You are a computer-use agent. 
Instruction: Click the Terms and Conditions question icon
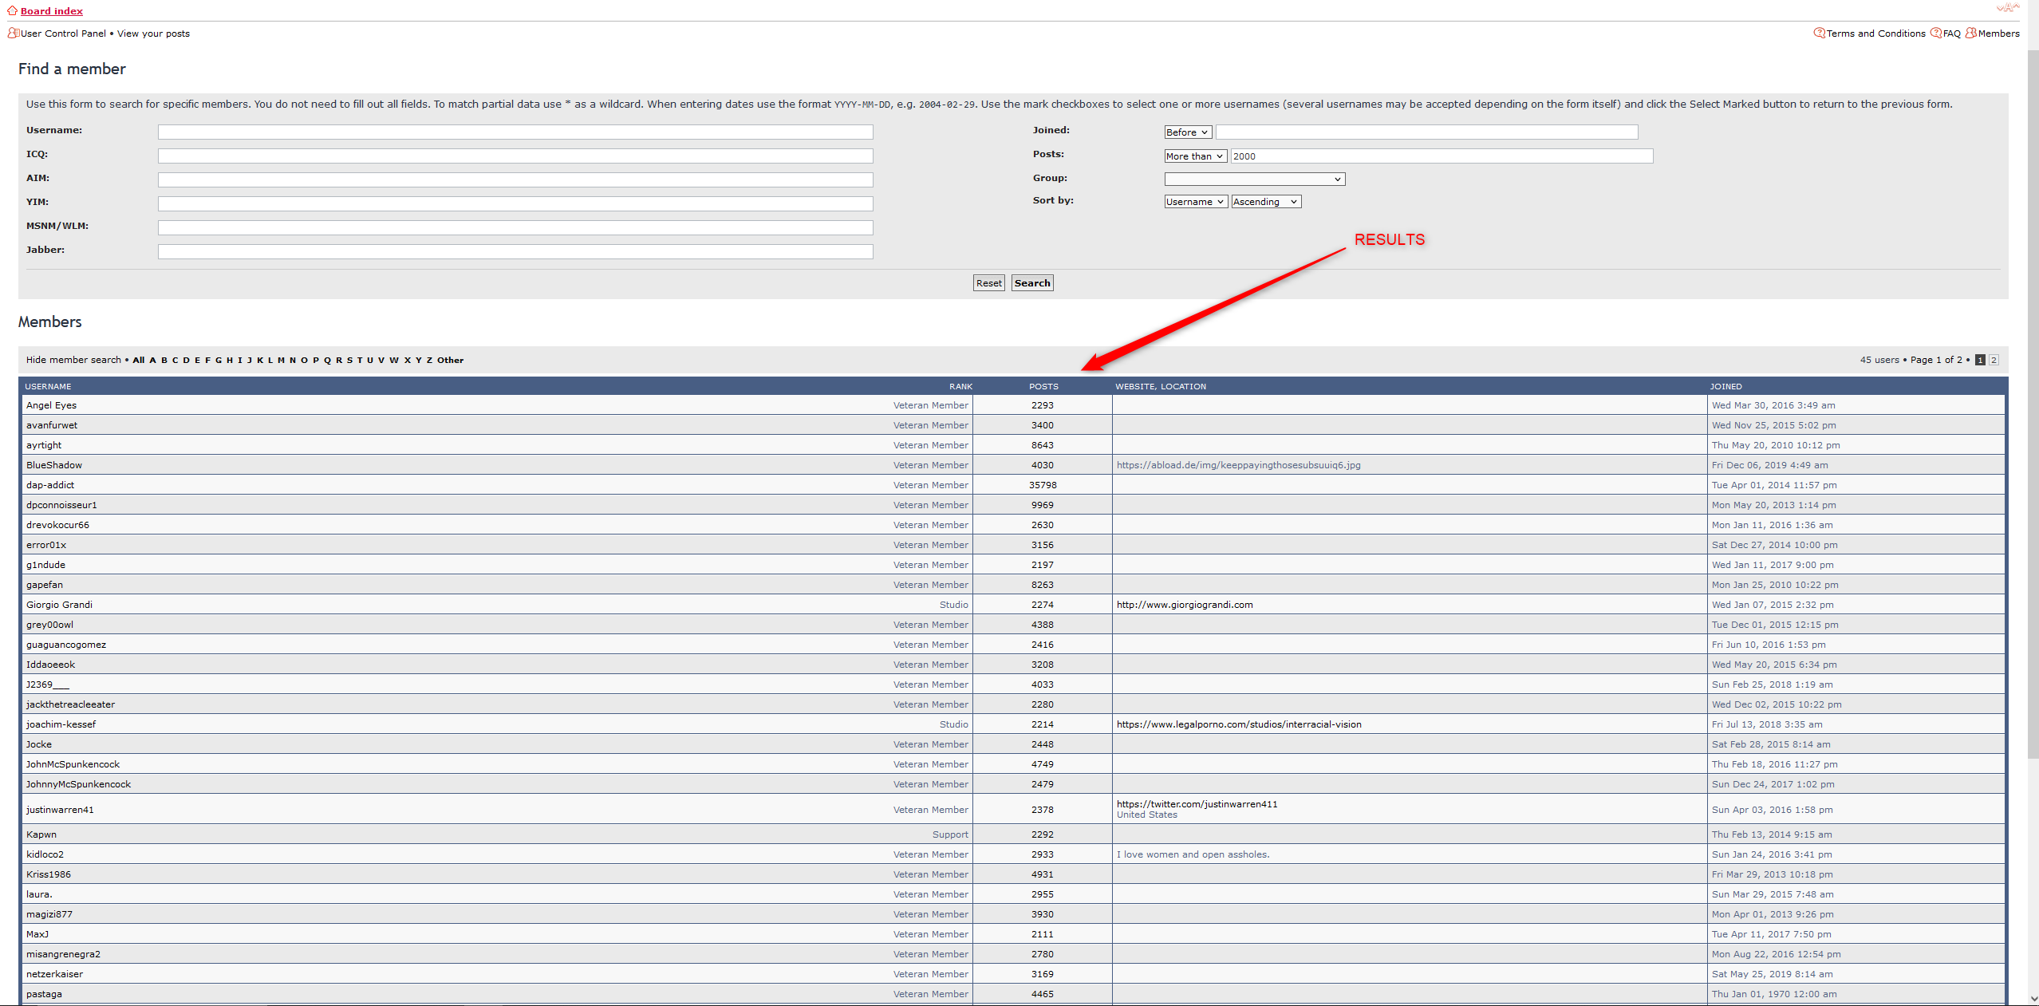(x=1819, y=33)
